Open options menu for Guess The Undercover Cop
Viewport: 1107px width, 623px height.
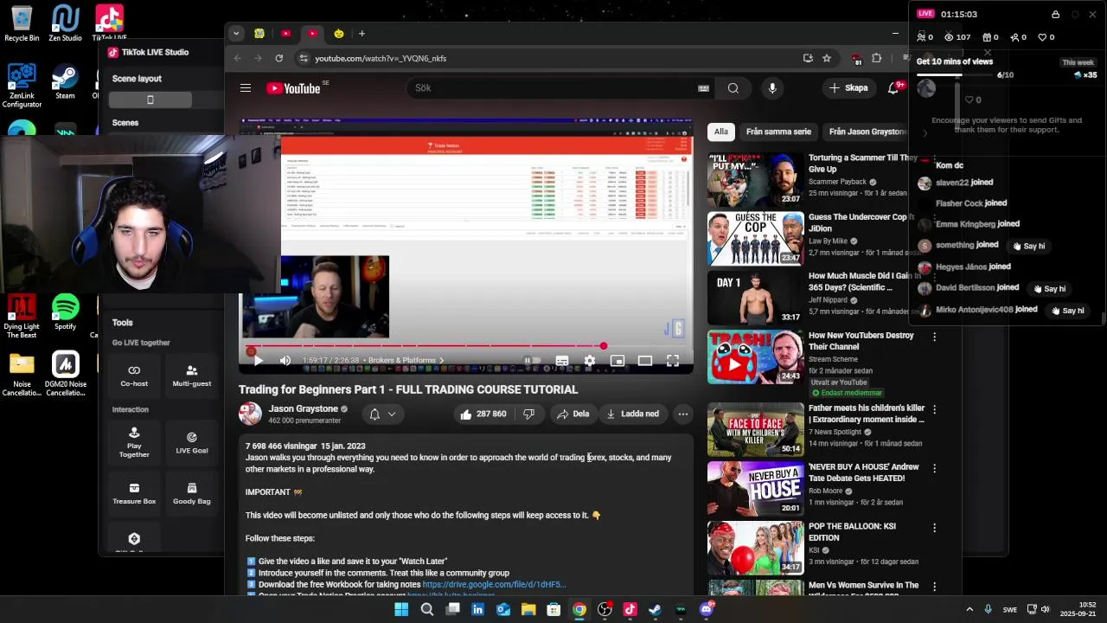pyautogui.click(x=934, y=219)
